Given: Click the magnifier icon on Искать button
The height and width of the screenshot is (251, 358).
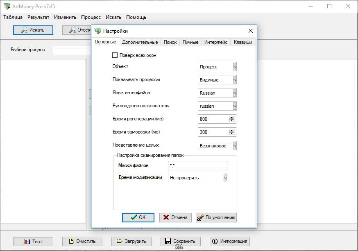Looking at the screenshot, I should click(x=24, y=30).
